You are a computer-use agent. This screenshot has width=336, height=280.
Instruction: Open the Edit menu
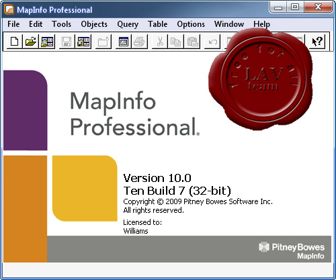pyautogui.click(x=36, y=24)
